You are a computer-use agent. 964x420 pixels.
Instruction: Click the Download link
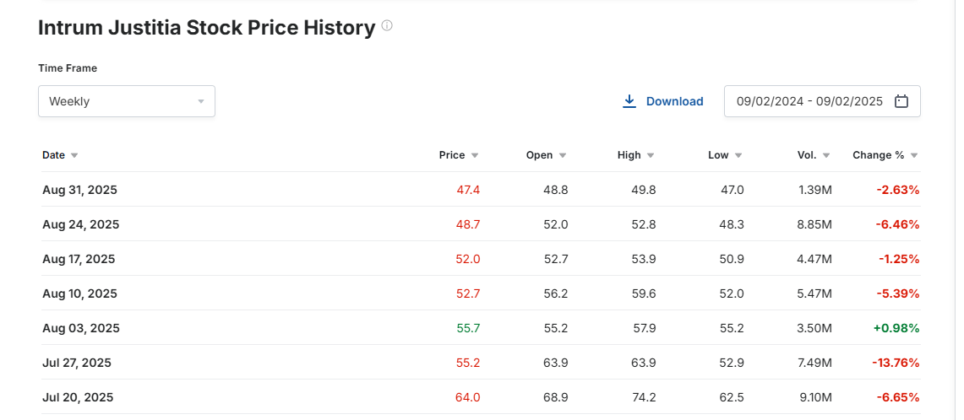click(x=674, y=101)
